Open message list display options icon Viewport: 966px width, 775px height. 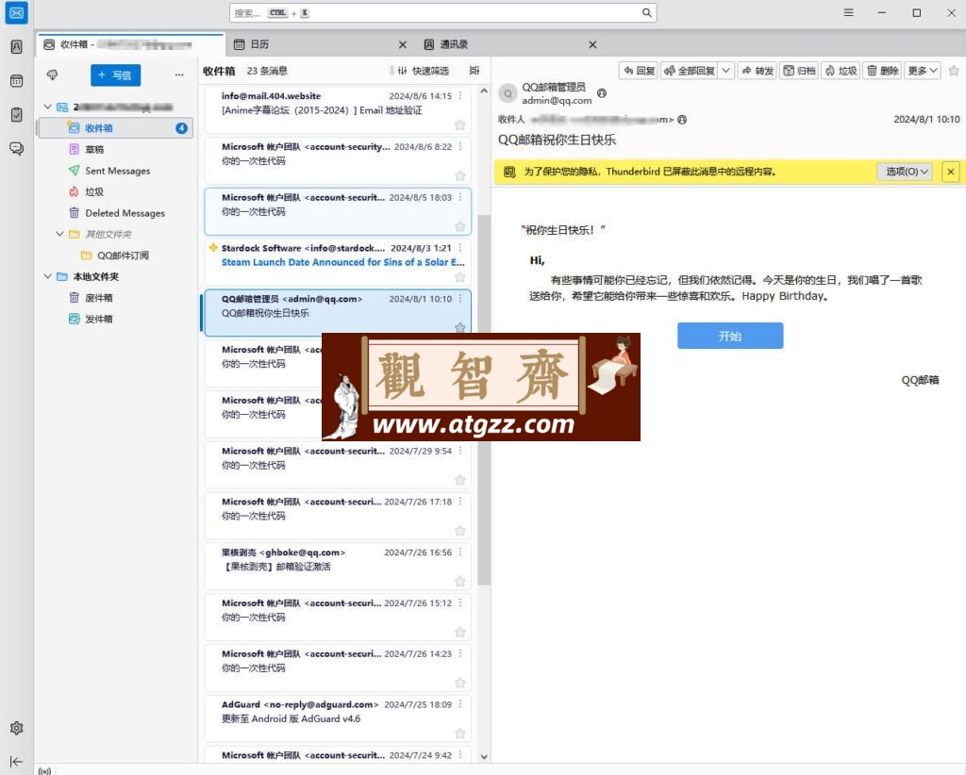pos(475,71)
